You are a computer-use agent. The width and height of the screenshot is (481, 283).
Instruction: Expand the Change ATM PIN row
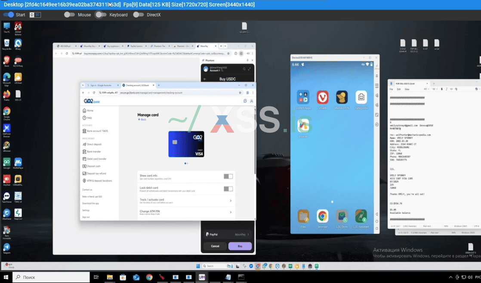pyautogui.click(x=186, y=212)
